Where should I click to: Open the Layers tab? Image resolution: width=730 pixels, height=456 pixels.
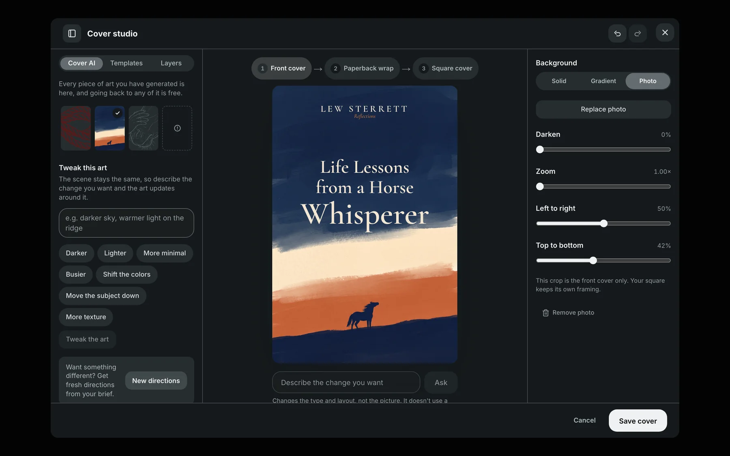click(171, 63)
